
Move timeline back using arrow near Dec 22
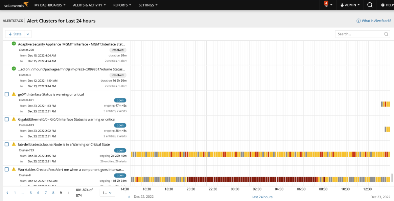pos(129,197)
